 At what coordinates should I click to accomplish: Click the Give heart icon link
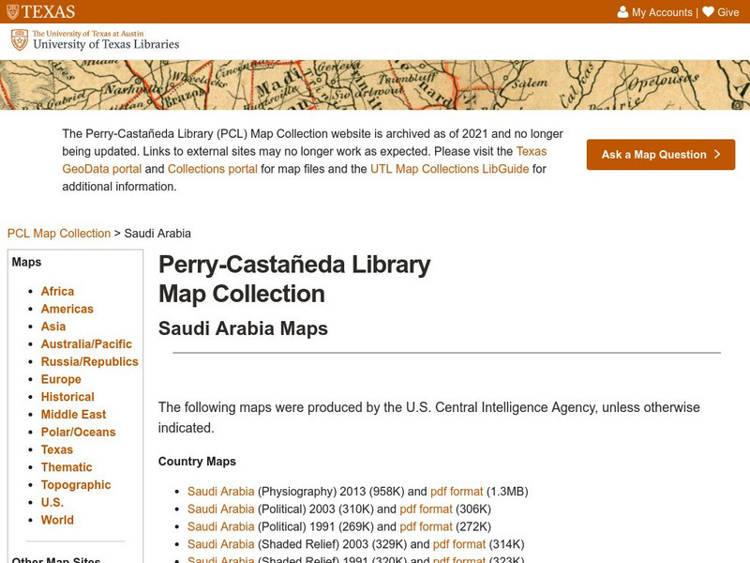click(721, 12)
